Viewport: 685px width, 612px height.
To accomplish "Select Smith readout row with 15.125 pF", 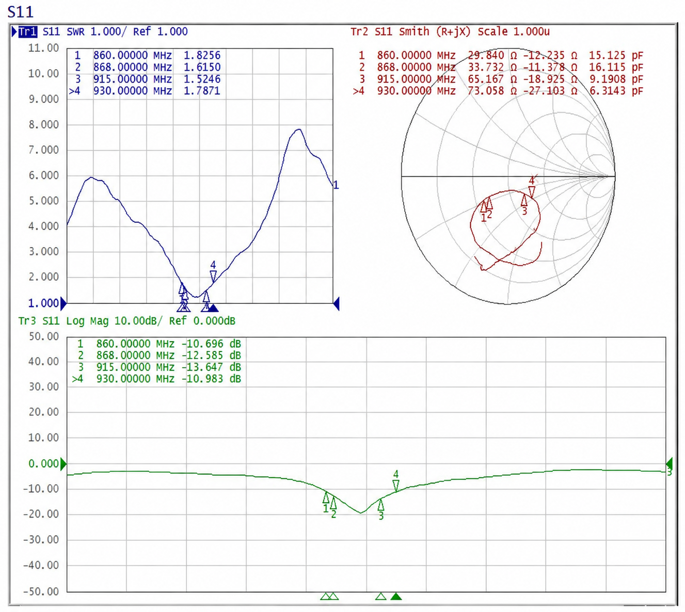I will point(501,55).
